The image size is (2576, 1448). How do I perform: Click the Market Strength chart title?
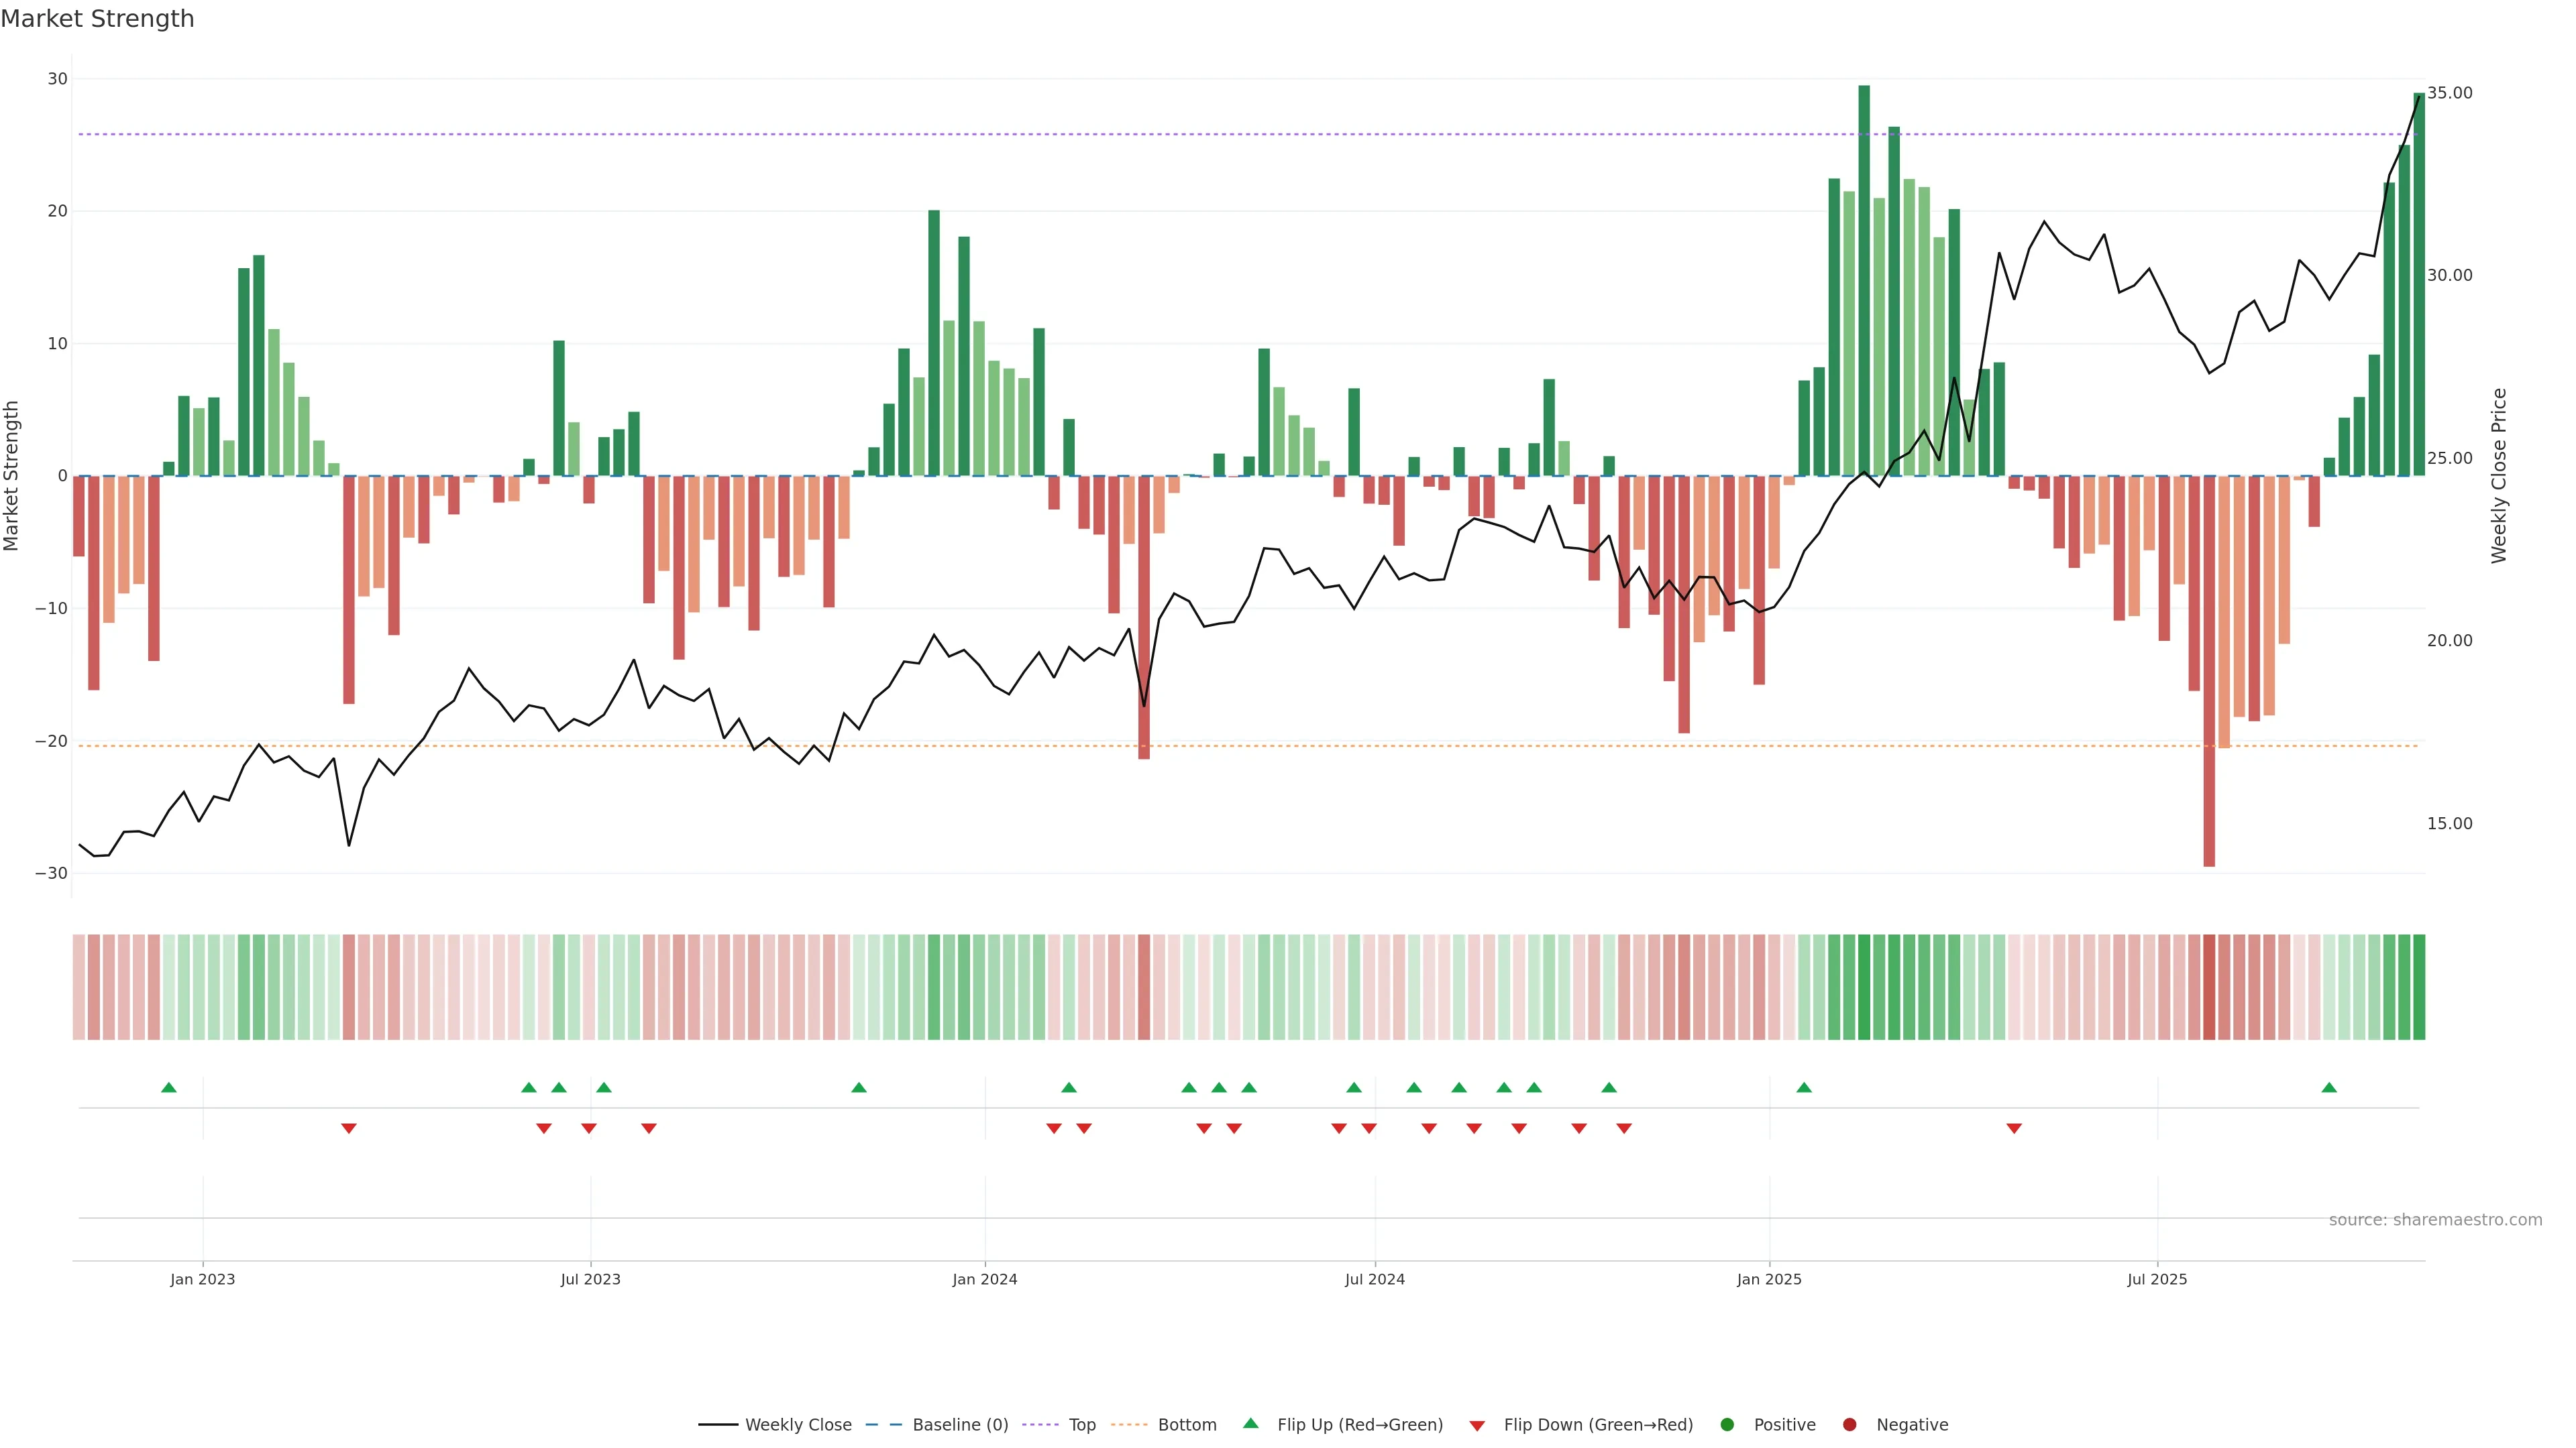(97, 19)
